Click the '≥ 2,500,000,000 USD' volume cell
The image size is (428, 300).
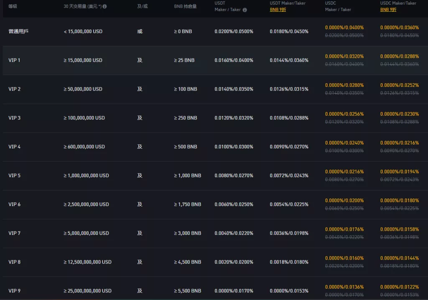click(x=86, y=204)
